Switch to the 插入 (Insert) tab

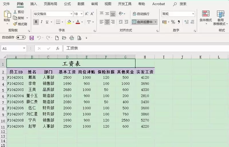click(33, 4)
